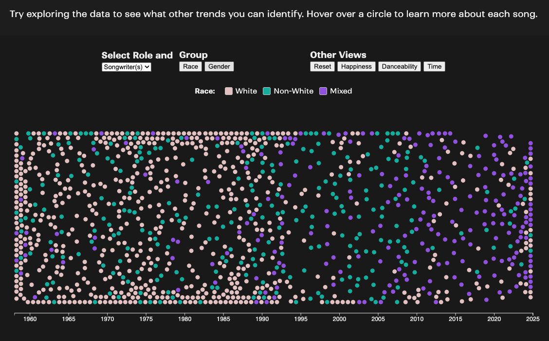This screenshot has height=341, width=549.
Task: Select the 1960 tick on the time axis
Action: 30,319
